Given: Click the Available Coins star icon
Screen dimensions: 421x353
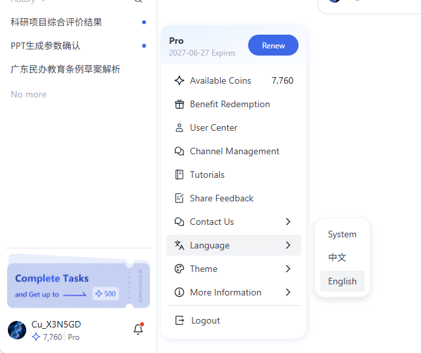Looking at the screenshot, I should [179, 80].
